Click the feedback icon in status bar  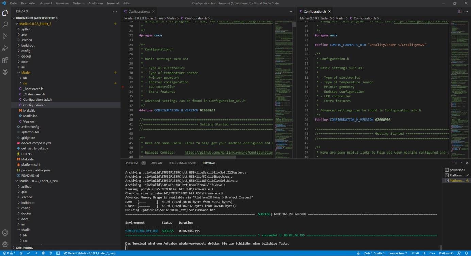pyautogui.click(x=459, y=253)
